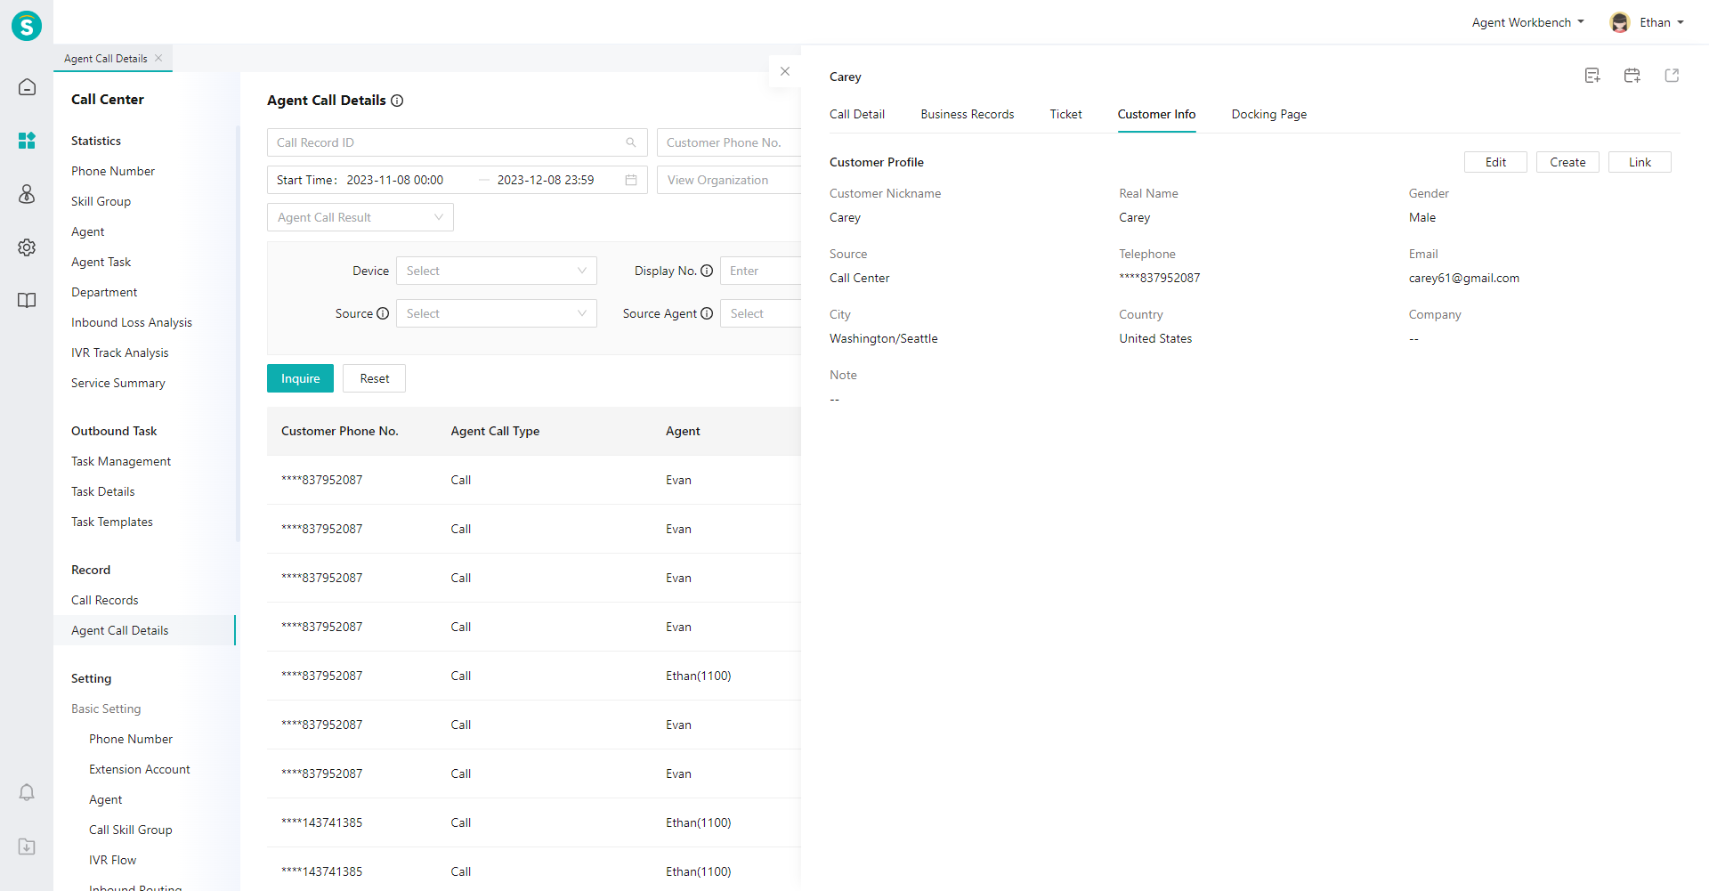The width and height of the screenshot is (1709, 891).
Task: Select the Agent Call Details page tab
Action: pos(106,58)
